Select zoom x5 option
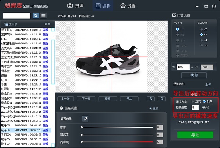The height and width of the screenshot is (148, 220). (201, 45)
